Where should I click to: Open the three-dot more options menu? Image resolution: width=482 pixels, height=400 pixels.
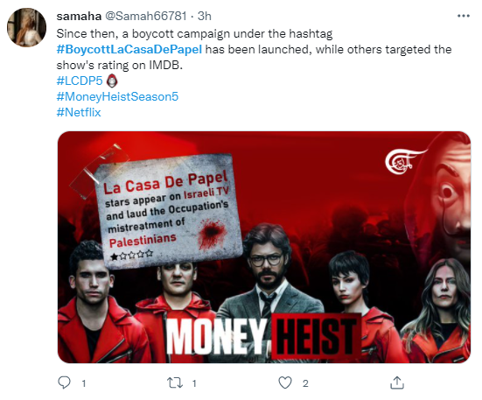pos(464,16)
